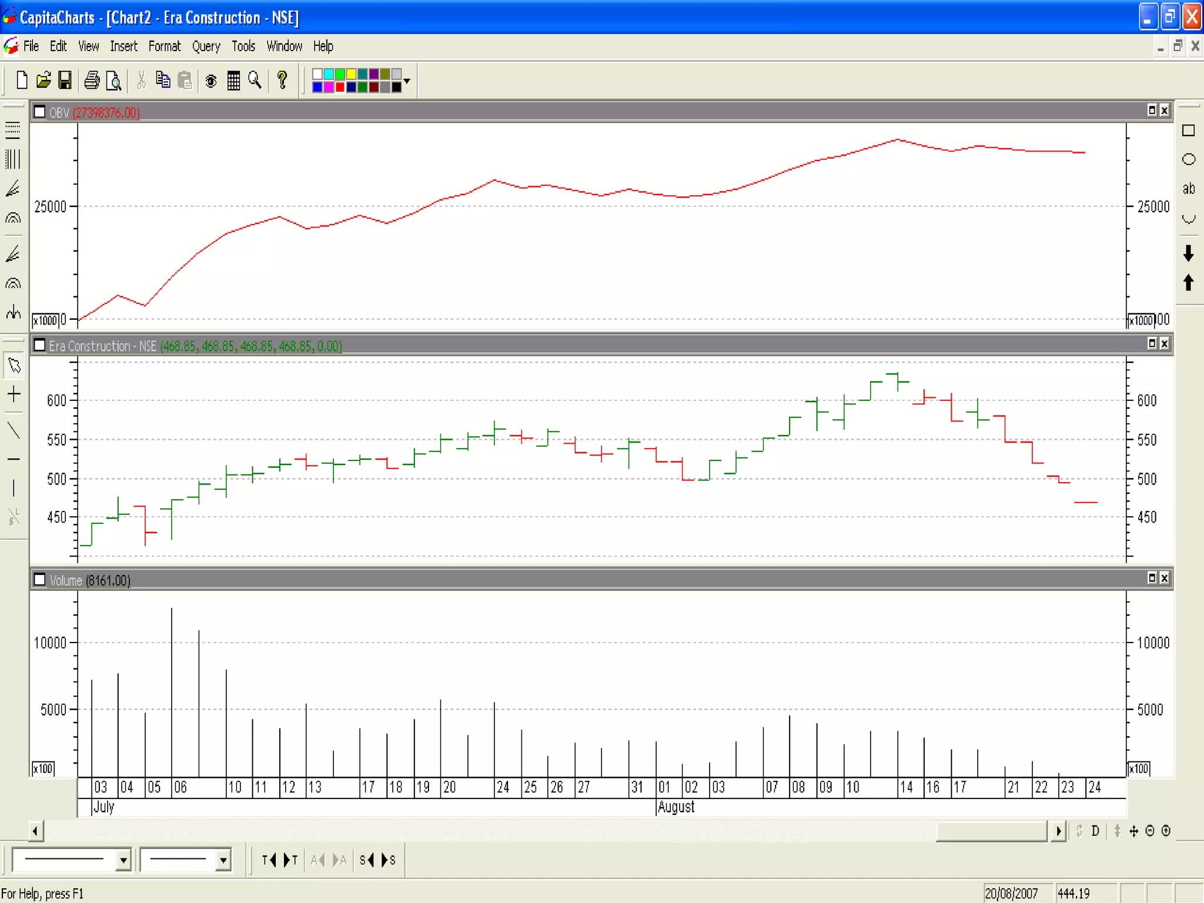Toggle the Era Construction - NSE panel checkbox
The height and width of the screenshot is (903, 1204).
(39, 345)
